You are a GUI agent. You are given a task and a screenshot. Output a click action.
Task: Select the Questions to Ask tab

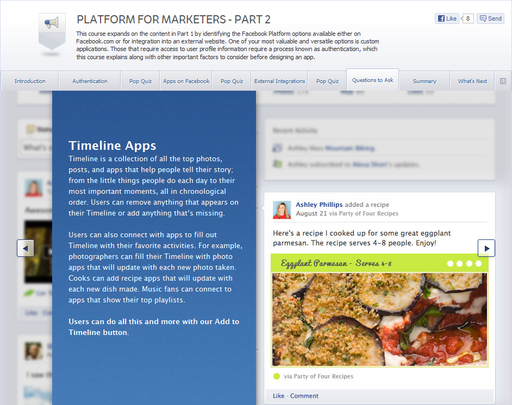point(372,80)
